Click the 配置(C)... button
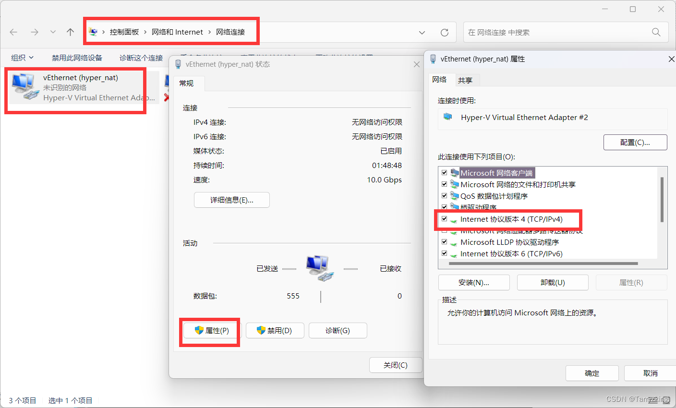Image resolution: width=676 pixels, height=408 pixels. tap(635, 143)
